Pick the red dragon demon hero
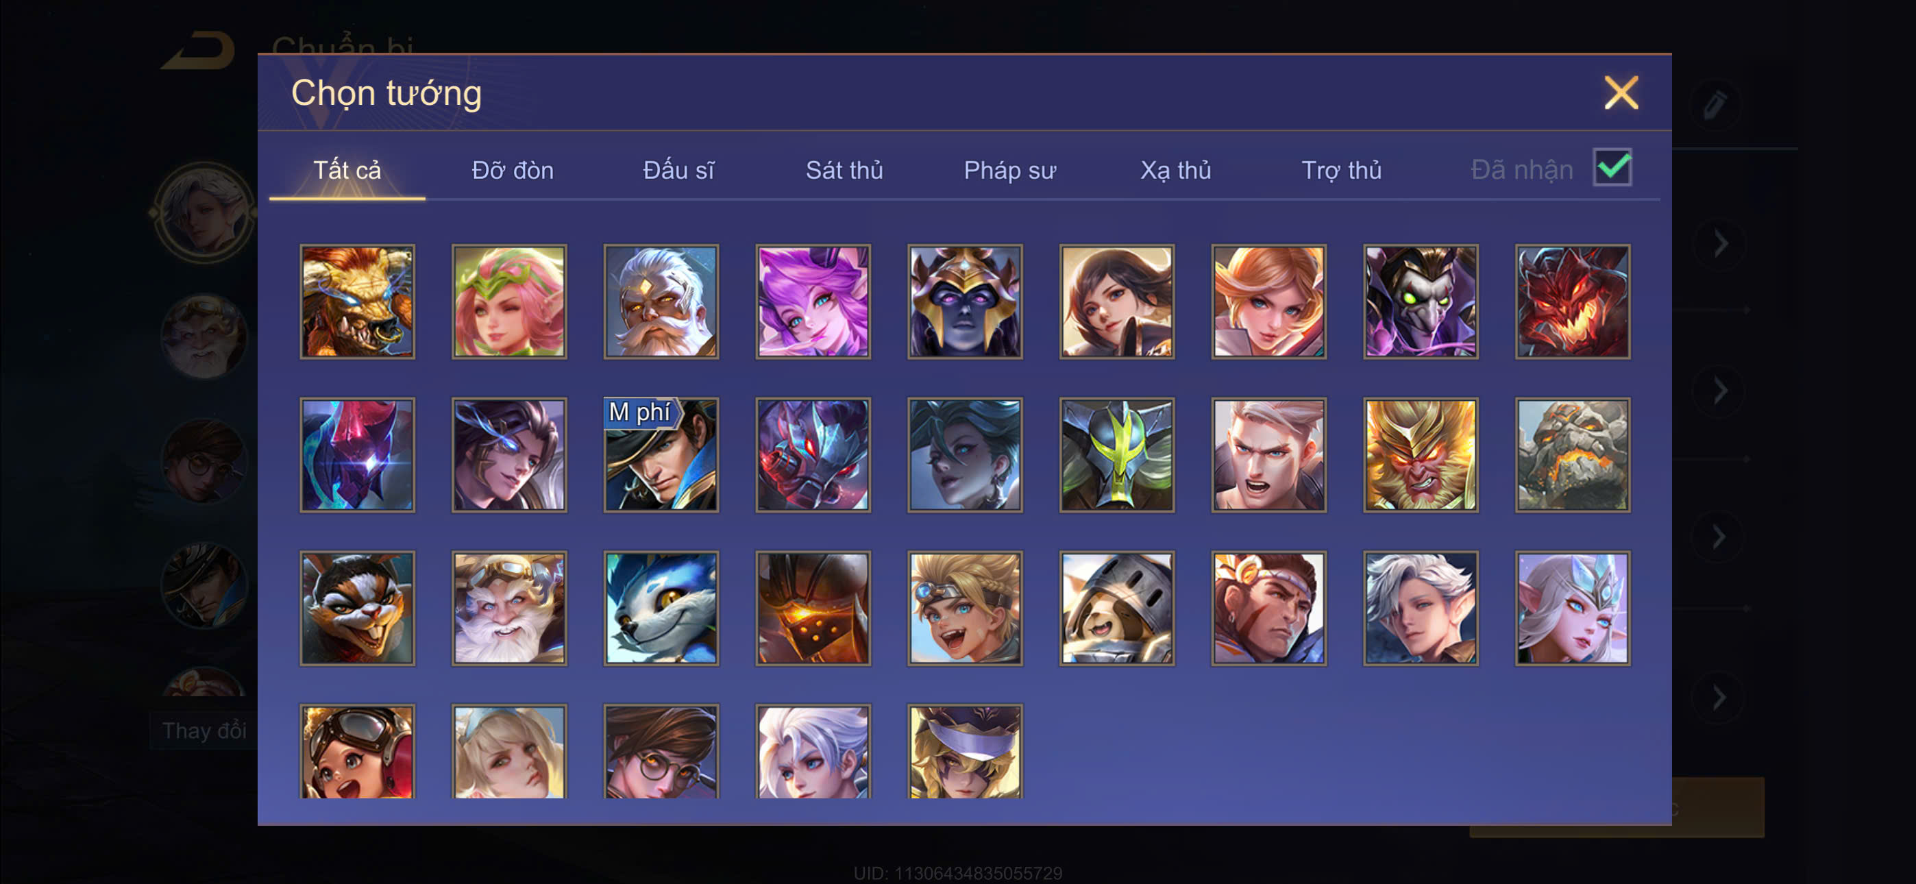This screenshot has width=1916, height=884. [x=1573, y=302]
